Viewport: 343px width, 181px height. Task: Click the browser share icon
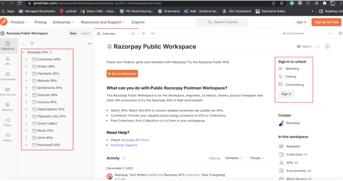[273, 3]
